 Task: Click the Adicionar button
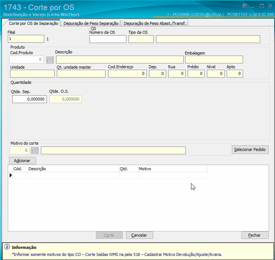point(22,161)
